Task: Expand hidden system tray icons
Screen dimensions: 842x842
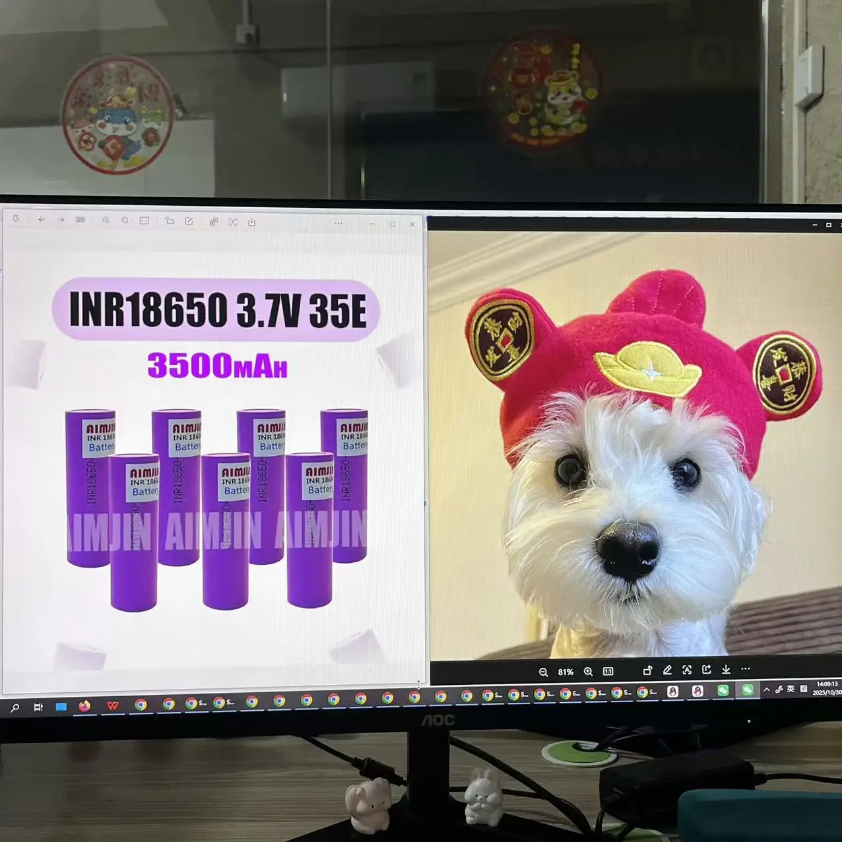Action: 767,690
